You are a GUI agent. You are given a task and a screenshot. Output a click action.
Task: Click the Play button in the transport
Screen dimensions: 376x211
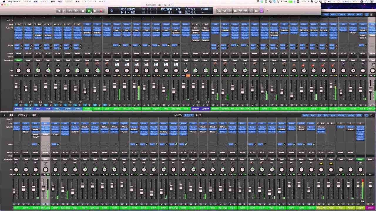[x=89, y=11]
